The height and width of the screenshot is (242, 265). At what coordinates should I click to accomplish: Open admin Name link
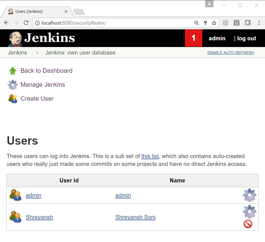[123, 195]
